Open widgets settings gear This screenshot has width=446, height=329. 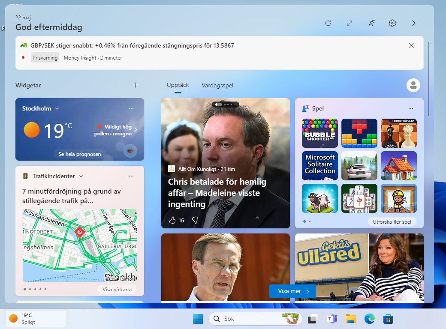[392, 23]
